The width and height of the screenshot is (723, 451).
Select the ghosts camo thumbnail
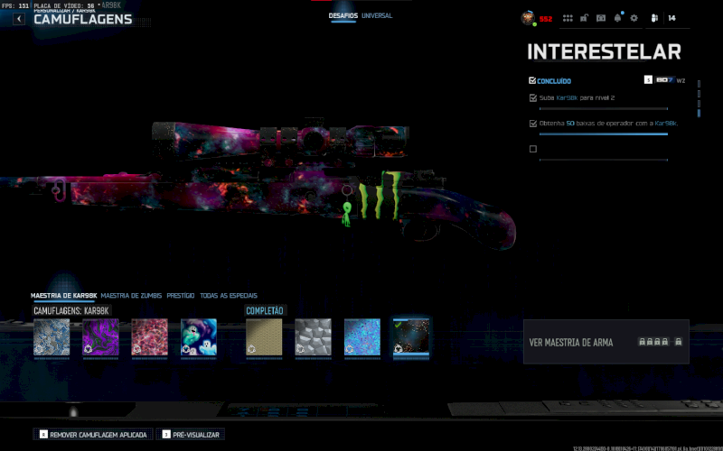(199, 337)
